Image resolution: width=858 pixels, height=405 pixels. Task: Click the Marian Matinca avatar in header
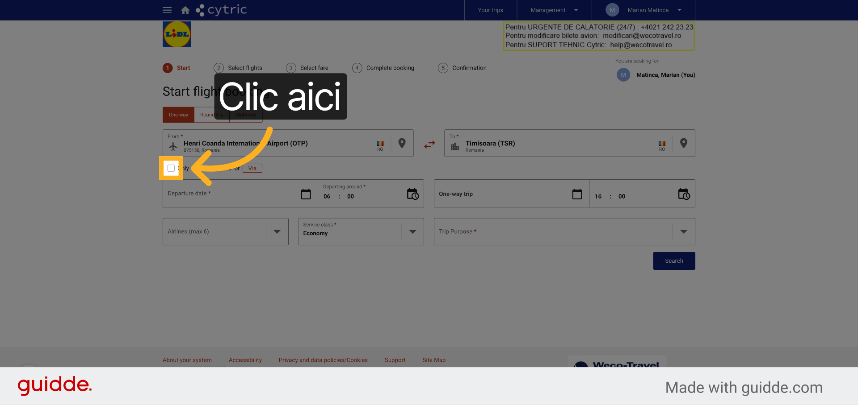(x=612, y=10)
